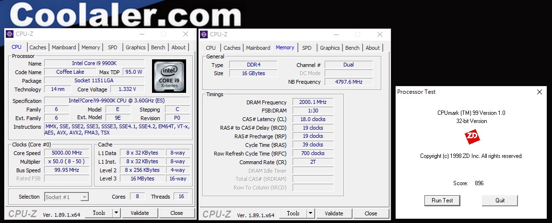The width and height of the screenshot is (552, 223).
Task: Click the Score value 896
Action: (479, 183)
